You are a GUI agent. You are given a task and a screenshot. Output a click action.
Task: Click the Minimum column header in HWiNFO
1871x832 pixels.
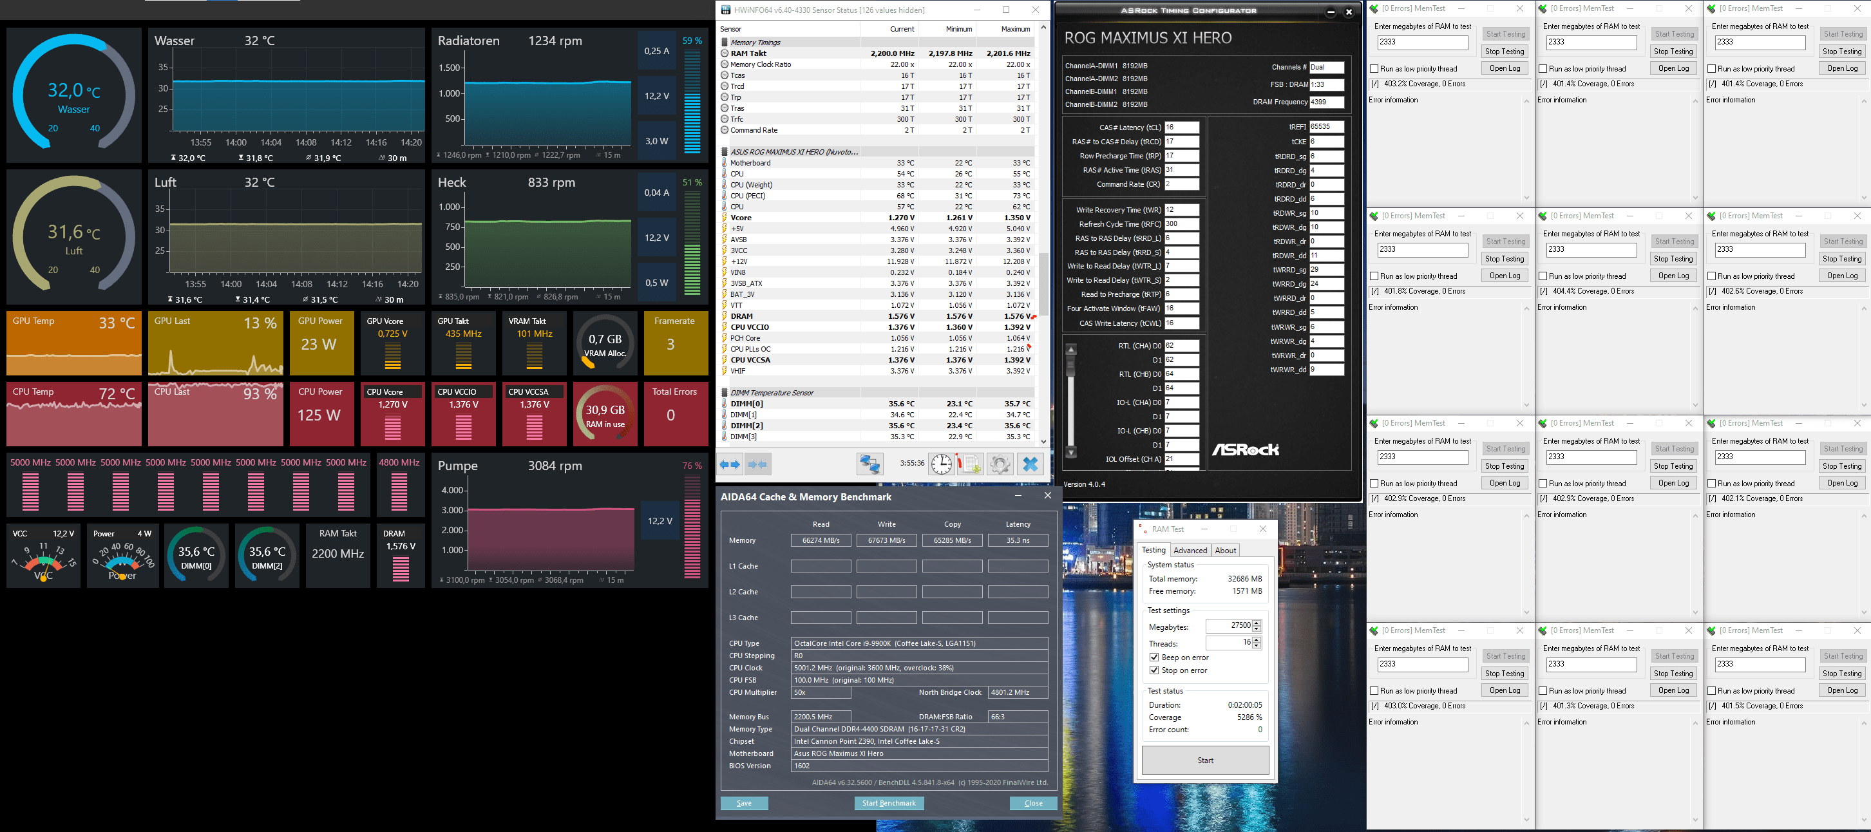[947, 29]
